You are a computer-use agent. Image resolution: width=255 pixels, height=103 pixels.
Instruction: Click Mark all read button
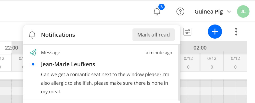pyautogui.click(x=153, y=35)
